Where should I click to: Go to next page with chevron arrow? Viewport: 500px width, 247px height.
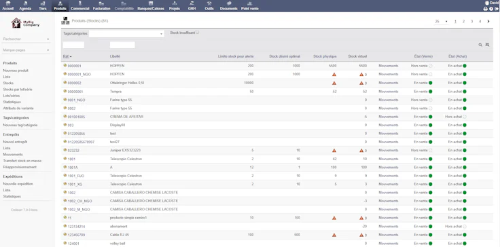click(x=488, y=21)
